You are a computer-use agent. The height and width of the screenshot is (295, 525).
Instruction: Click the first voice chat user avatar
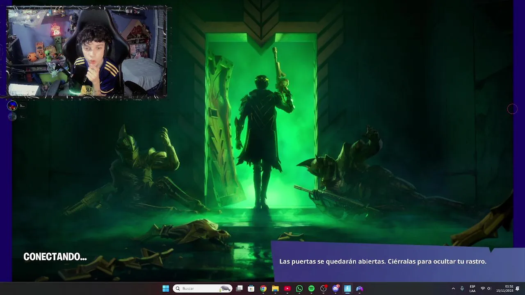(x=12, y=106)
